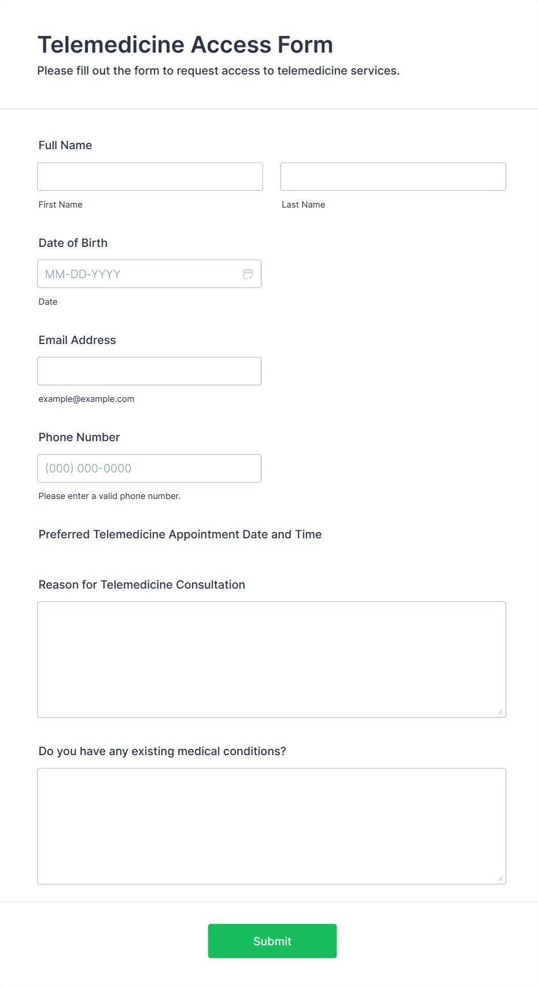Click the Full Name field label
Screen dimensions: 538x987
click(x=65, y=145)
